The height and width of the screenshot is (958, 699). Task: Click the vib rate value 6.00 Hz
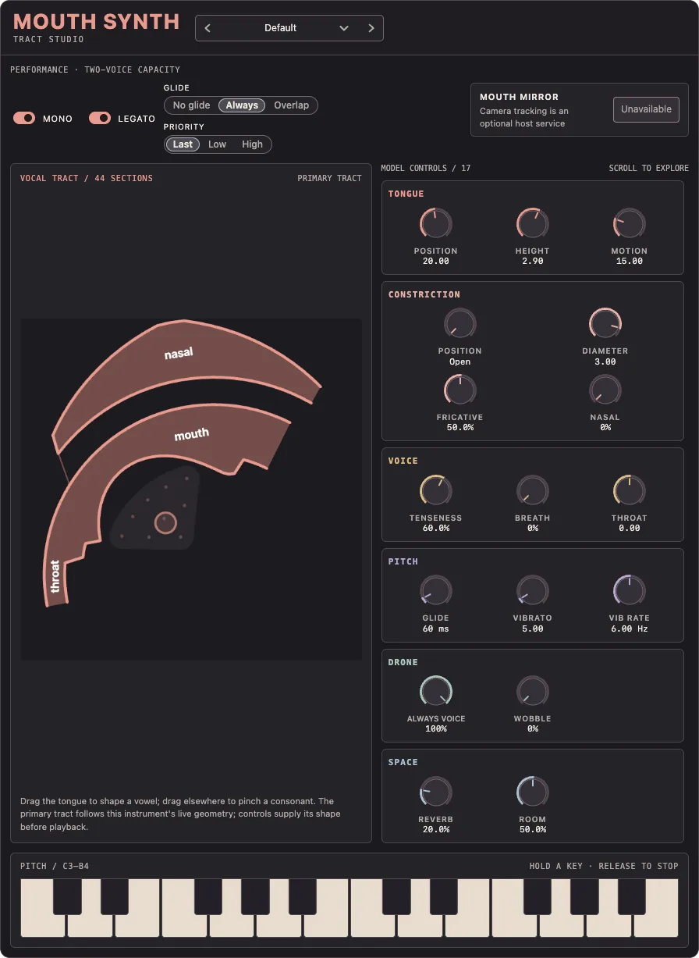[630, 629]
